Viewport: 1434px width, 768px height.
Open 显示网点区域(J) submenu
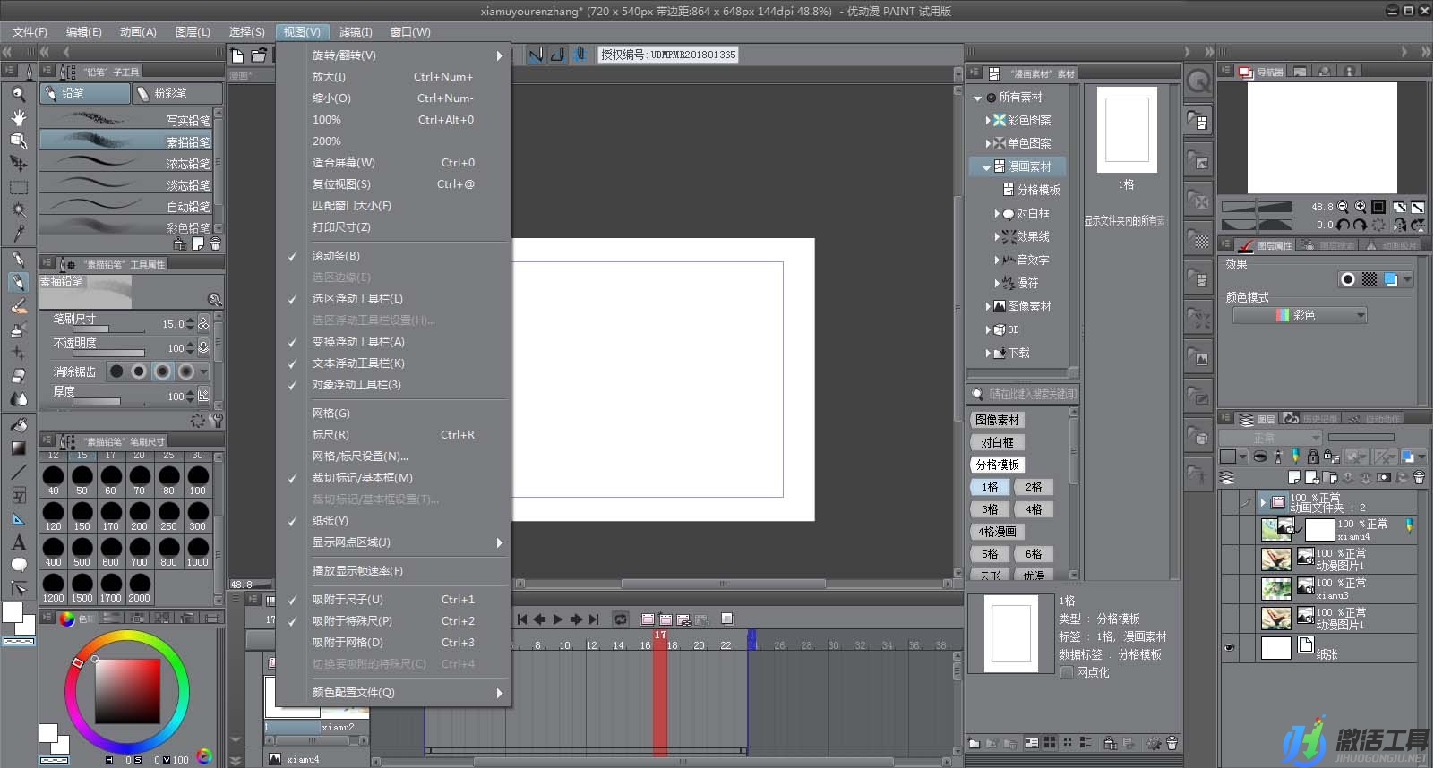[394, 542]
